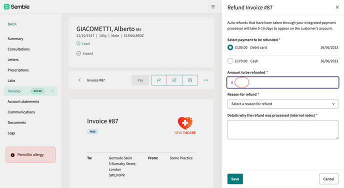Click the edit invoice pencil icon
The height and width of the screenshot is (188, 344).
pyautogui.click(x=174, y=80)
